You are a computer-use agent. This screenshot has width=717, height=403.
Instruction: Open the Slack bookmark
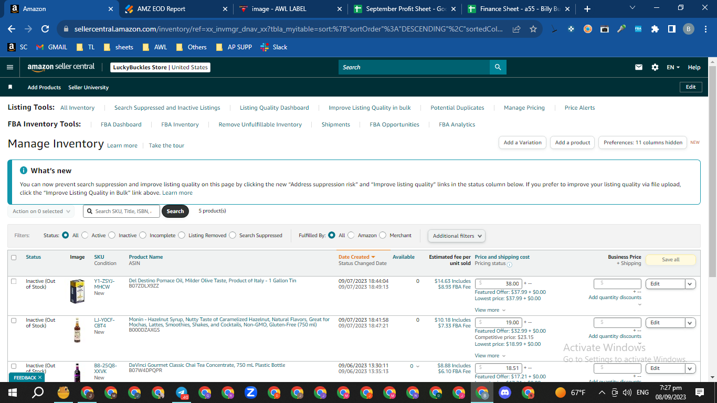click(x=275, y=47)
